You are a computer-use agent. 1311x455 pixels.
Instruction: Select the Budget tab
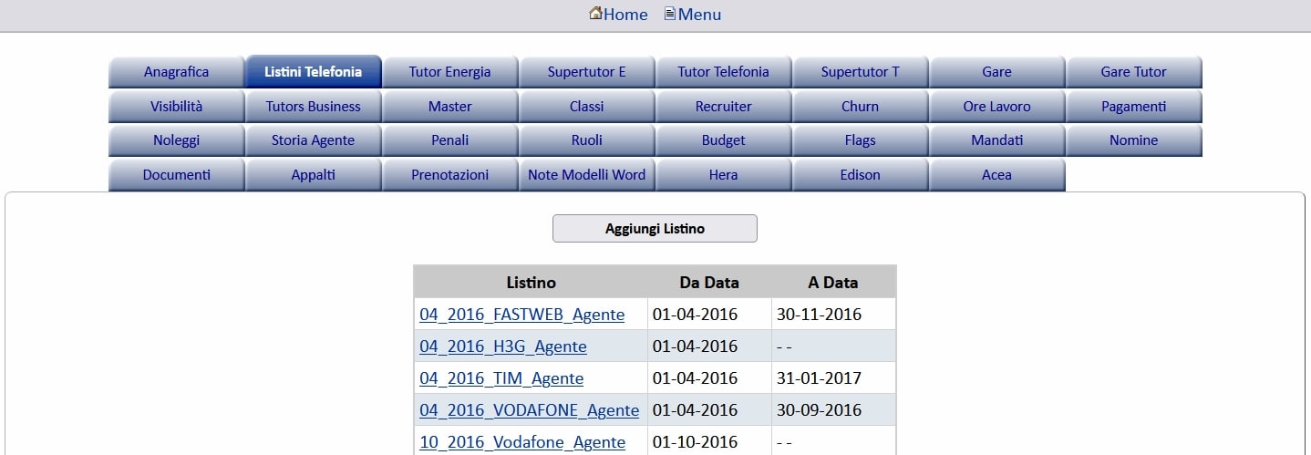[723, 140]
